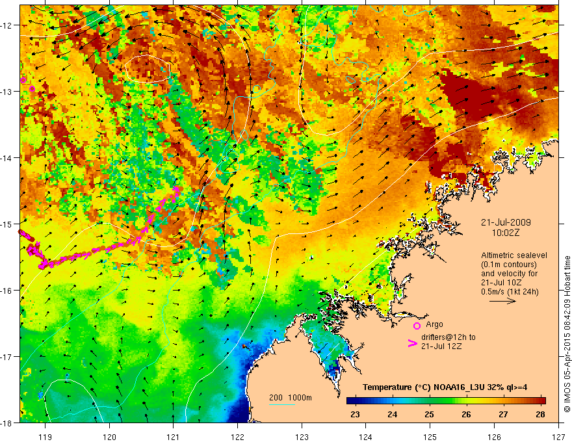Click the date text 21-Jul-2009
Image resolution: width=572 pixels, height=442 pixels.
pyautogui.click(x=506, y=222)
